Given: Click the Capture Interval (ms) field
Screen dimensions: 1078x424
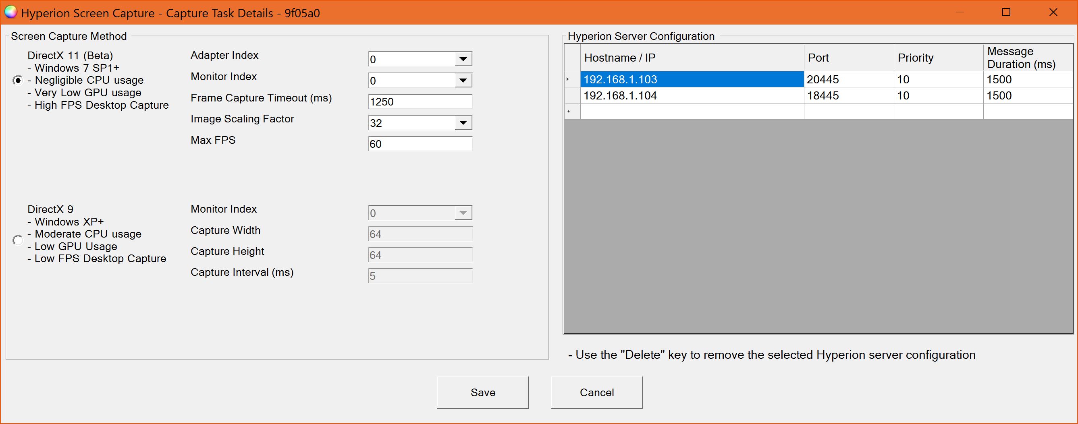Looking at the screenshot, I should tap(420, 276).
